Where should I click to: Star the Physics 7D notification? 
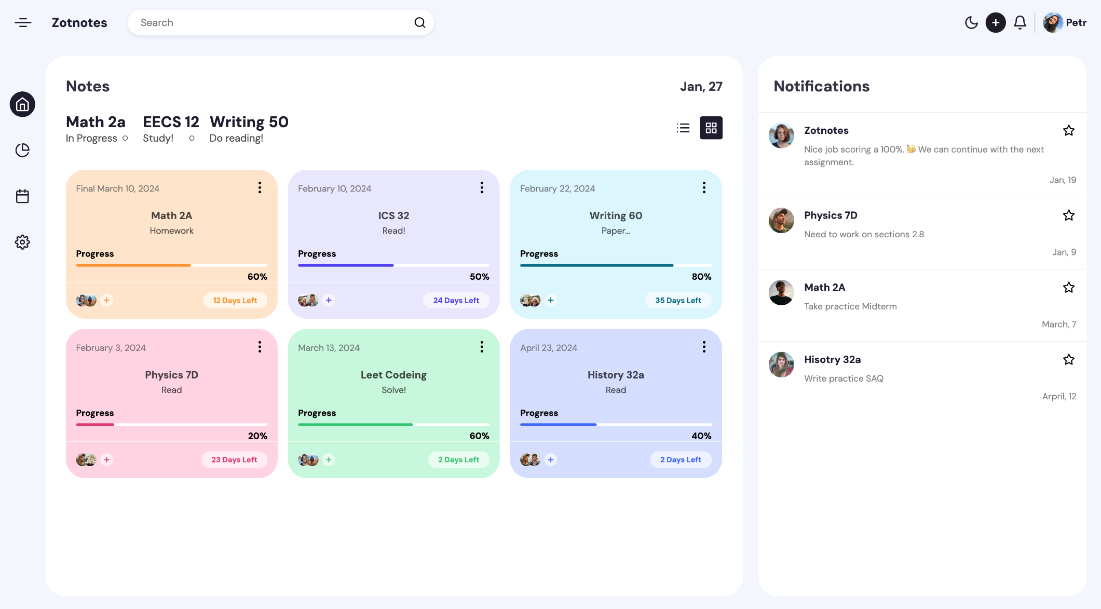(x=1068, y=215)
